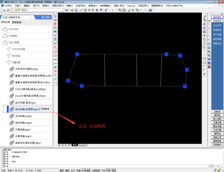224x172 pixels.
Task: Click 自动构面(按图层)(gmm) plugin item
Action: [27, 109]
